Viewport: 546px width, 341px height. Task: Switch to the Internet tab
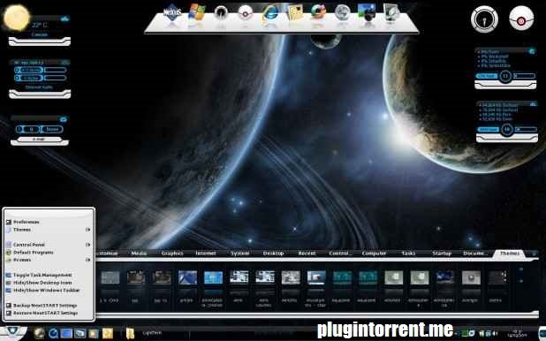(206, 254)
